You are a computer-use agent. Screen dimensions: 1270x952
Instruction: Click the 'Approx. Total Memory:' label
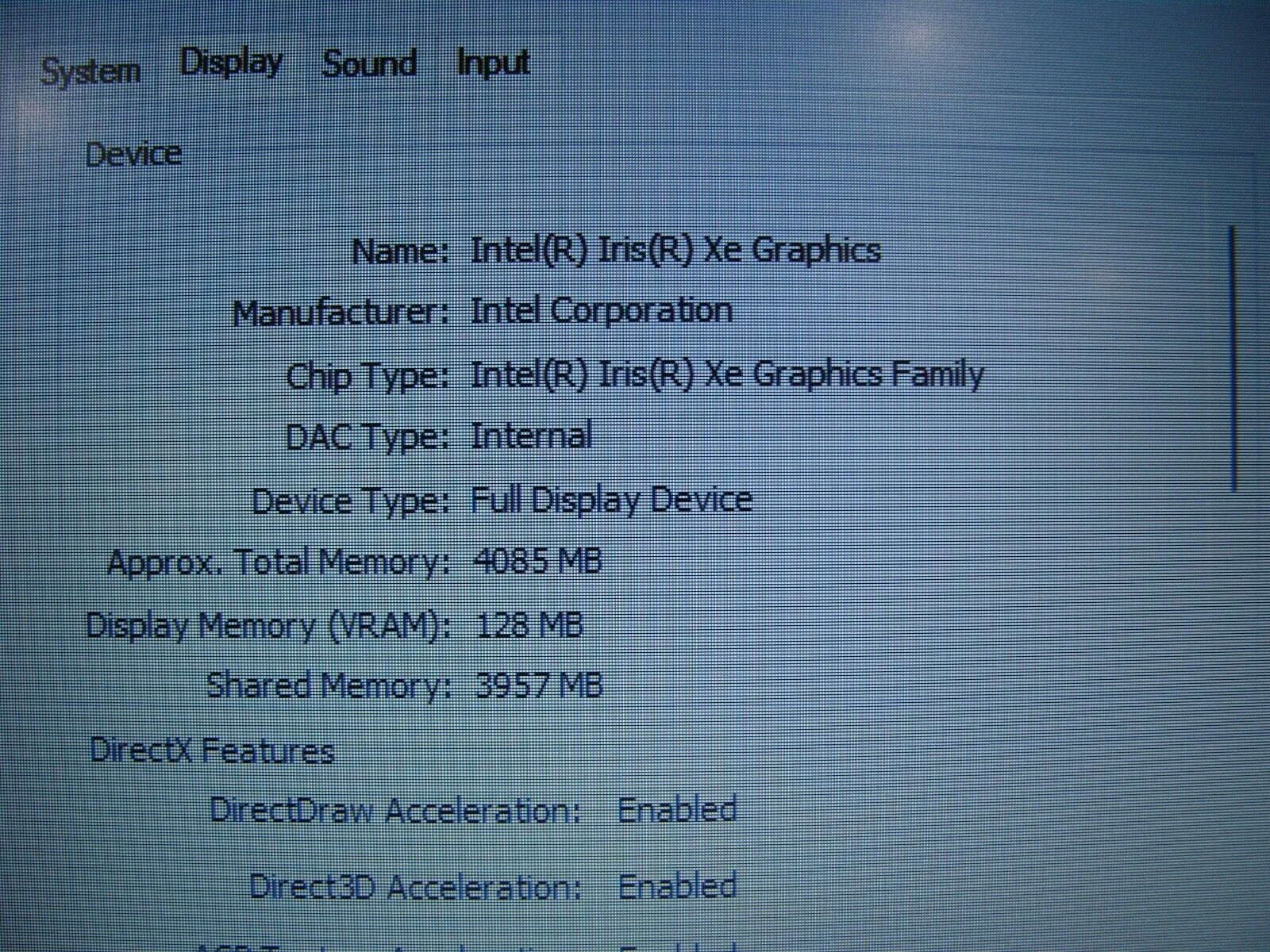pyautogui.click(x=279, y=563)
